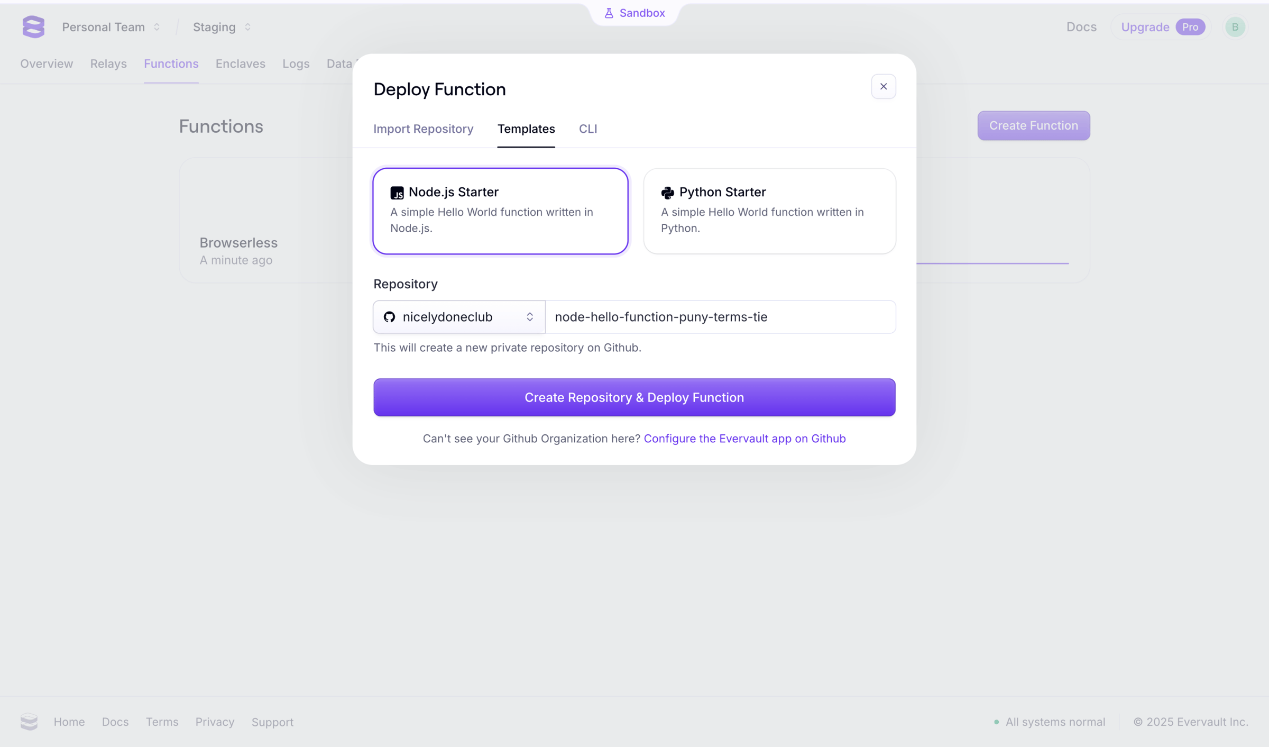Open the user avatar B menu

point(1235,27)
